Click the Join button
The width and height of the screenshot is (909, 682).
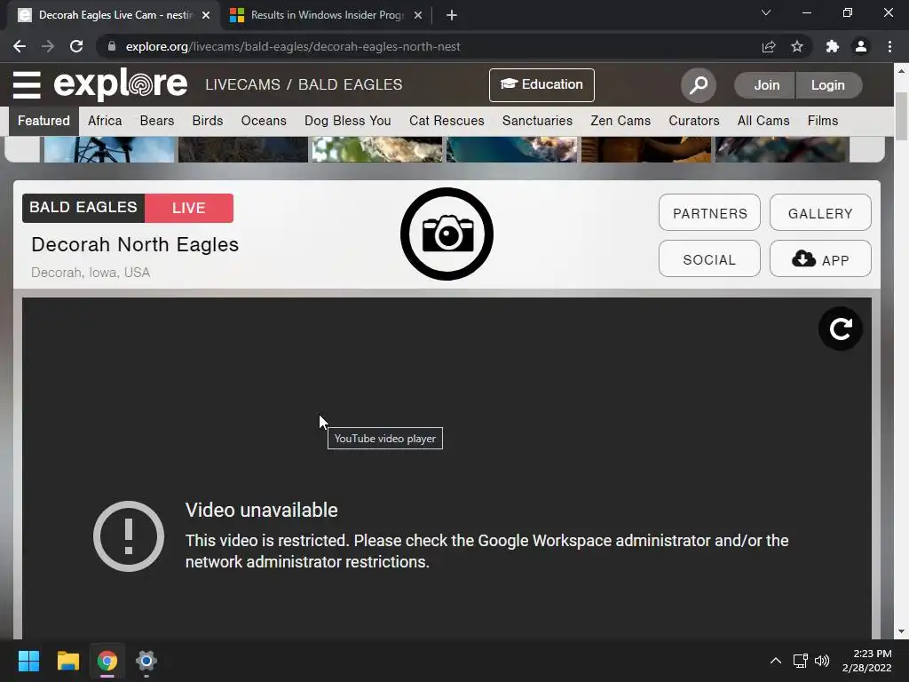(x=766, y=85)
